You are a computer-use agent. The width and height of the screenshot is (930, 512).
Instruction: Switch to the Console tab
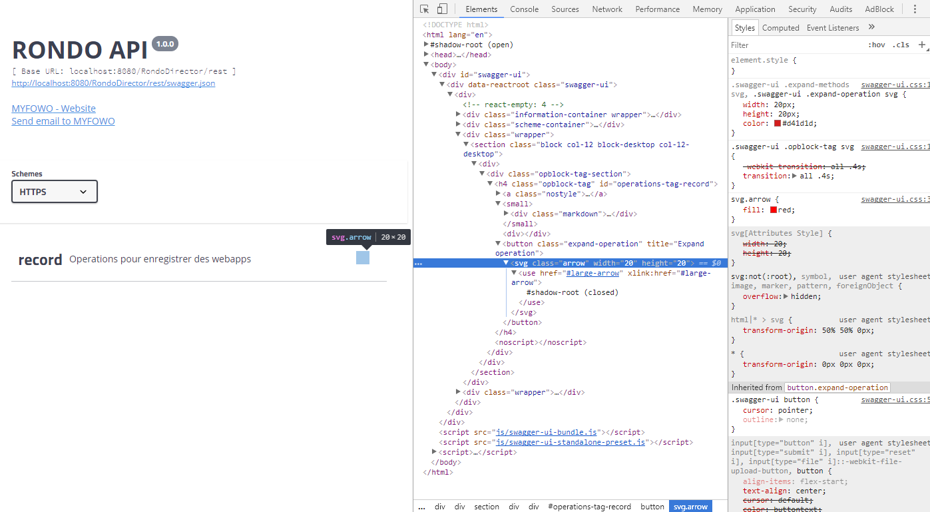(x=524, y=9)
